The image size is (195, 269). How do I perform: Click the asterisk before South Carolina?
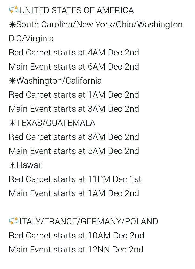(x=12, y=25)
